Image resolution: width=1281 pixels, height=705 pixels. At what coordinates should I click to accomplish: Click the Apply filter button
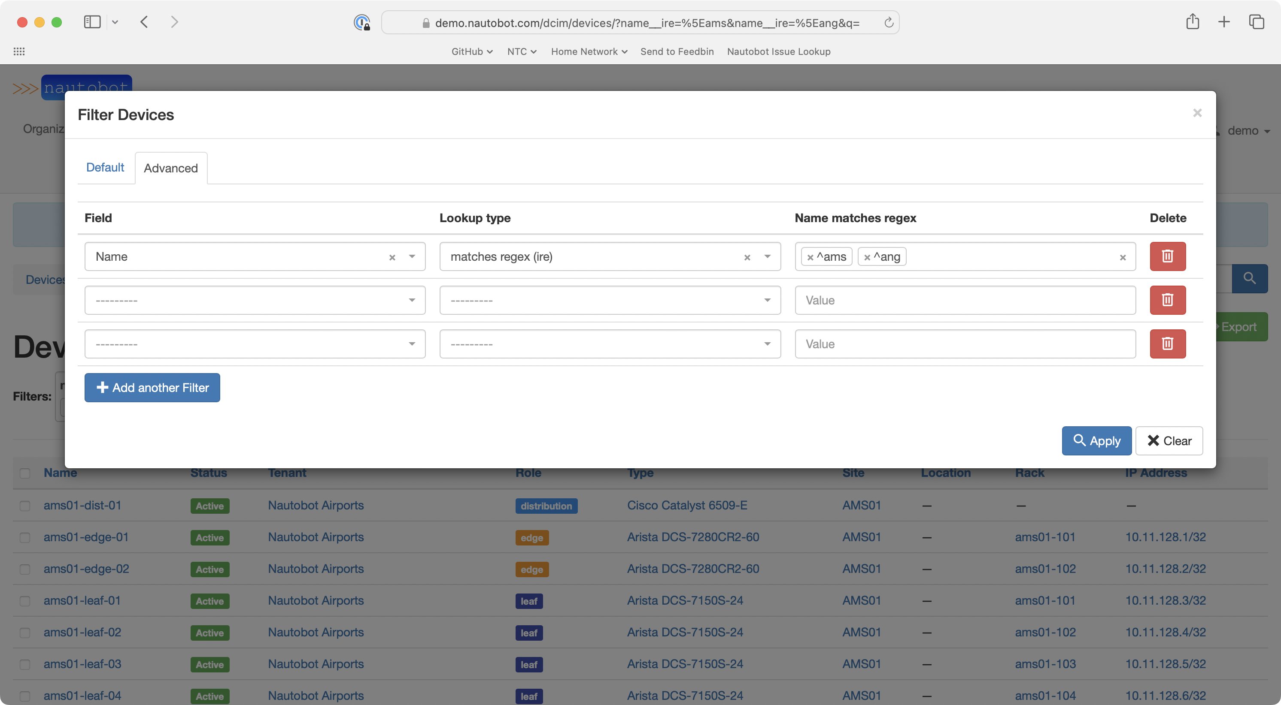(1096, 441)
